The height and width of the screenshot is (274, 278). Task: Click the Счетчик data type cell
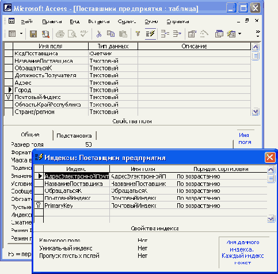click(x=113, y=54)
